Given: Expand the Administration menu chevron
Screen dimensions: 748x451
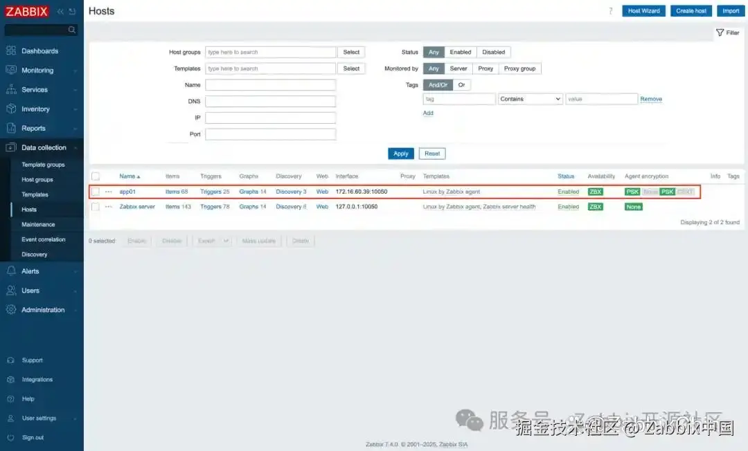Looking at the screenshot, I should (x=75, y=310).
